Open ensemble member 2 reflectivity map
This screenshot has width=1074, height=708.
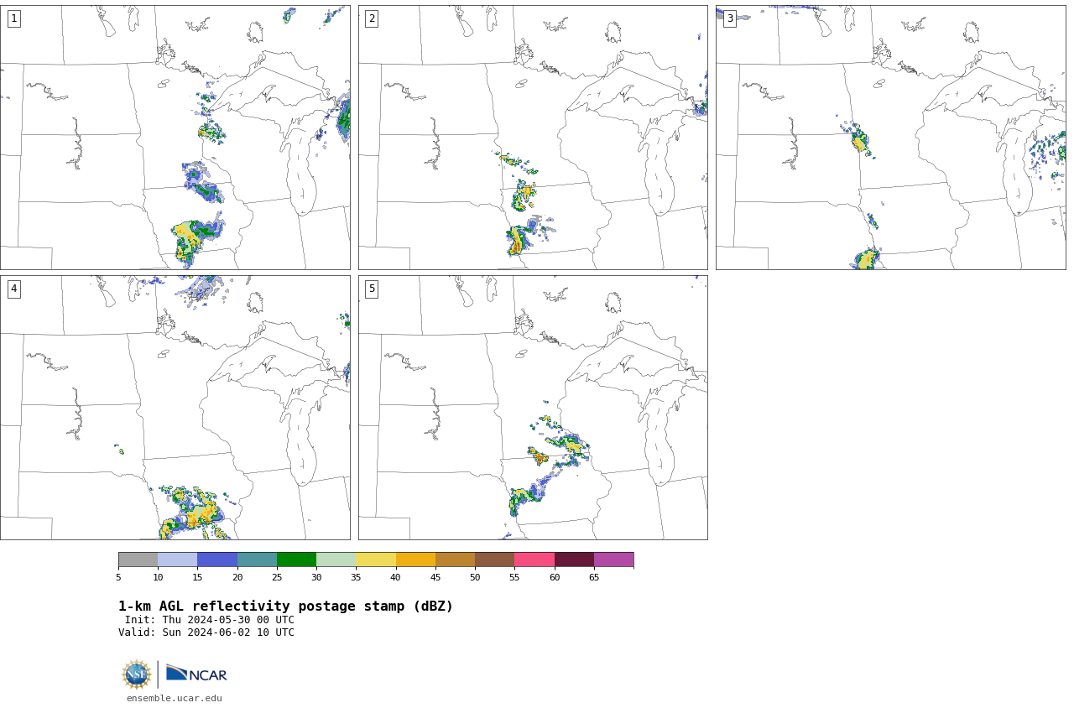pos(533,138)
